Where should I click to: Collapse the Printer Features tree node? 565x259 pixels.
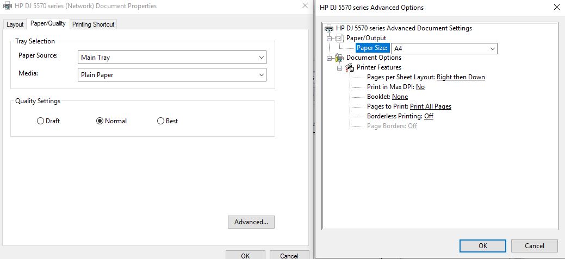339,67
